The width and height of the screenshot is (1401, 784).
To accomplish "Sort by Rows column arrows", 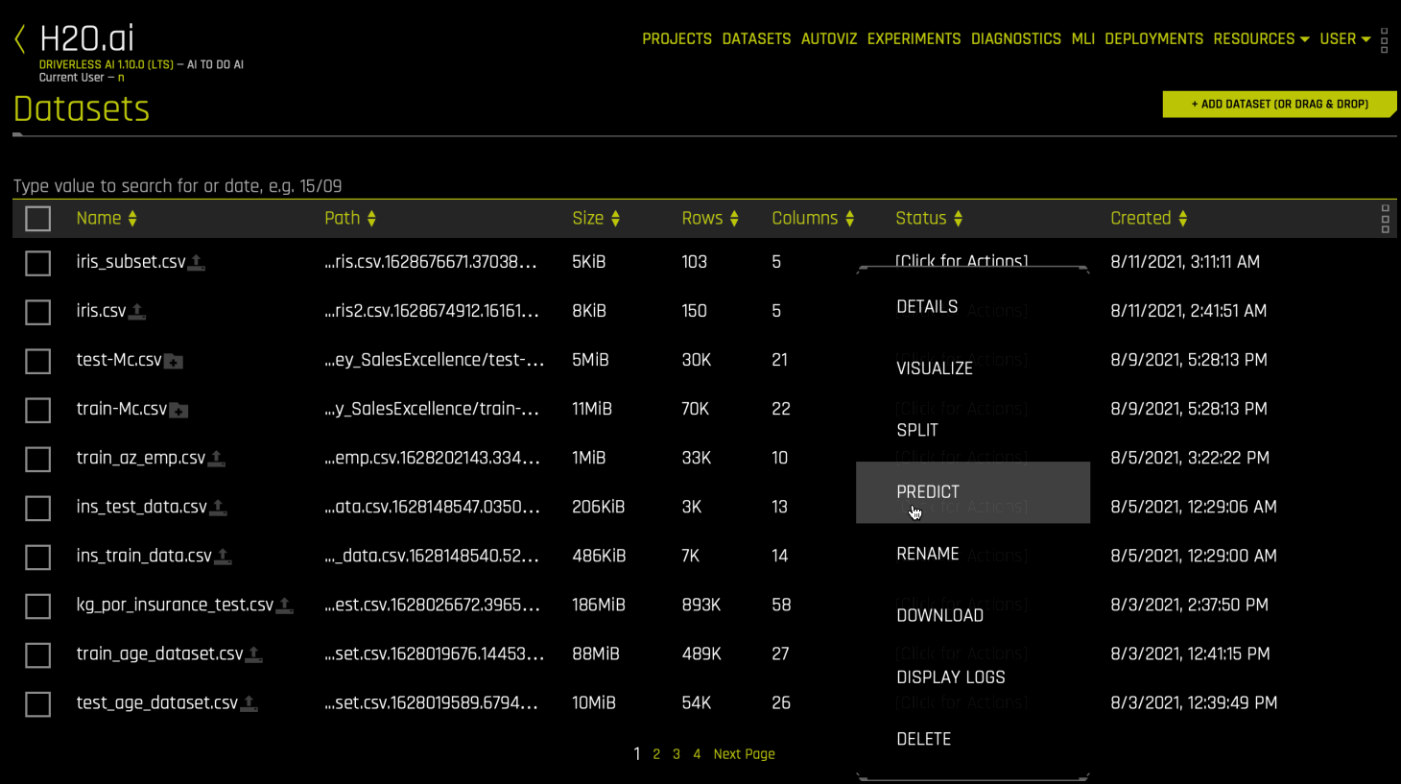I will tap(734, 219).
